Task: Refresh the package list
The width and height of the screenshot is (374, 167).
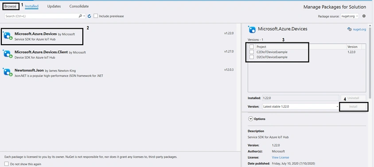Action: pyautogui.click(x=90, y=16)
